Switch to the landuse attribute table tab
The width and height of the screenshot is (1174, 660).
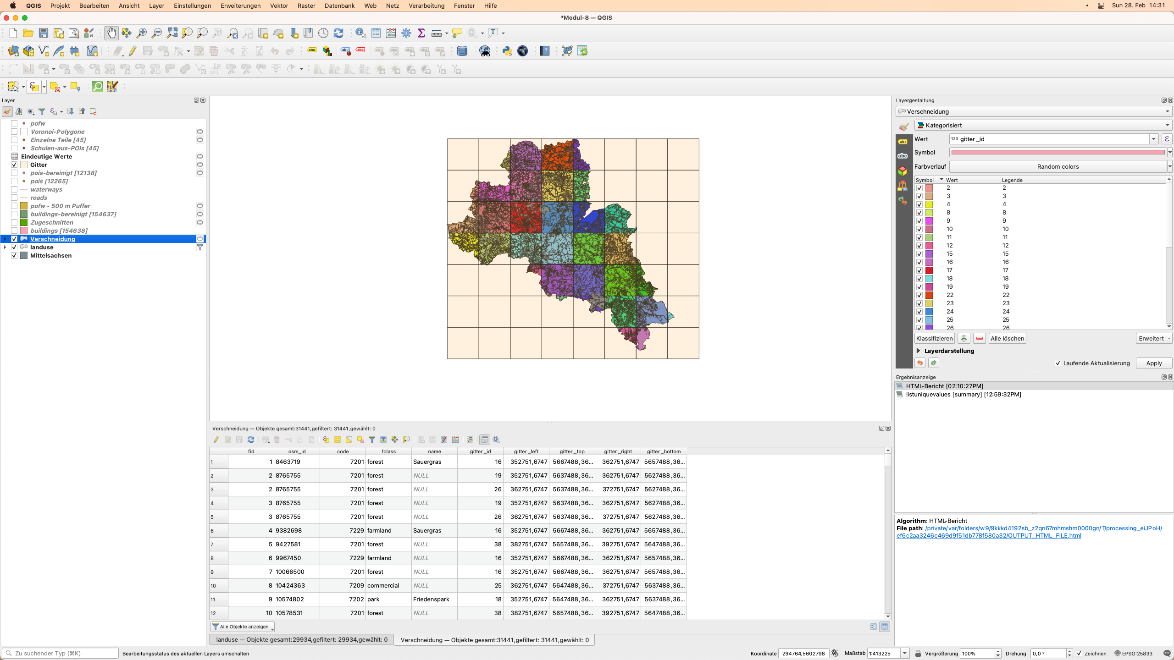click(x=302, y=639)
